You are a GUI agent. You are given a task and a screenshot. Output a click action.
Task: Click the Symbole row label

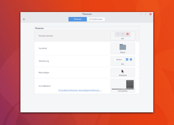point(43,48)
